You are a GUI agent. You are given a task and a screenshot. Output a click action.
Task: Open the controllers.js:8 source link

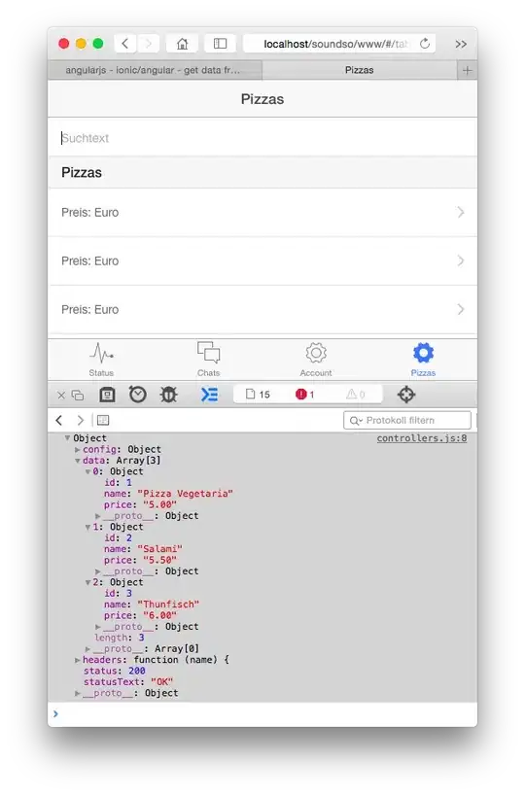(422, 438)
